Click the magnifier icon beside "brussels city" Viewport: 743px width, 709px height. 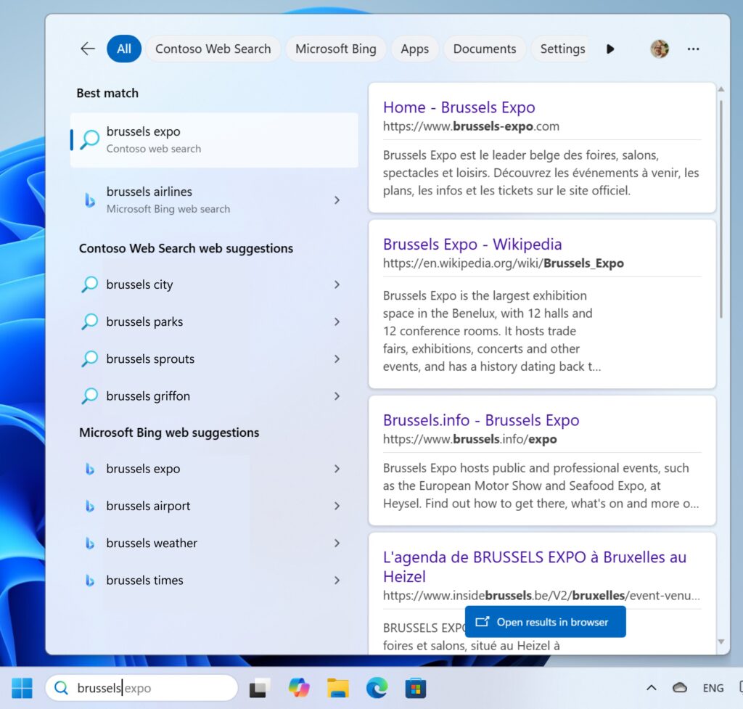pos(89,284)
